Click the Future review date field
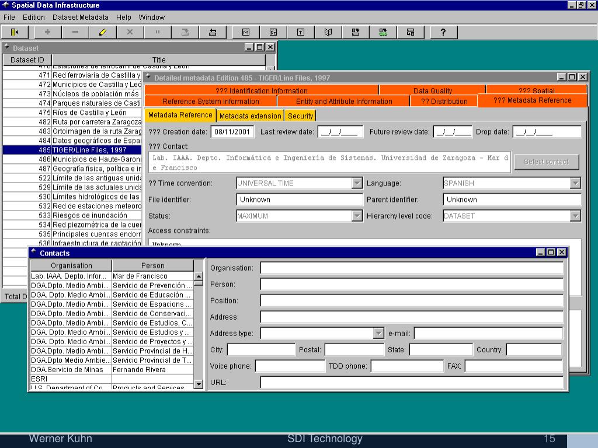Image resolution: width=598 pixels, height=448 pixels. click(x=453, y=132)
